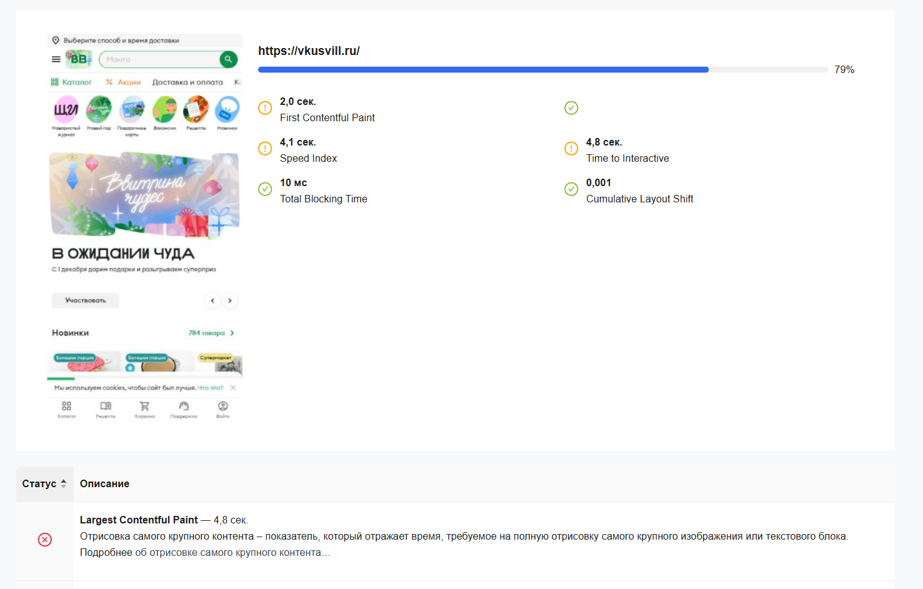Image resolution: width=923 pixels, height=589 pixels.
Task: Sort the table by the Статус column
Action: tap(44, 484)
